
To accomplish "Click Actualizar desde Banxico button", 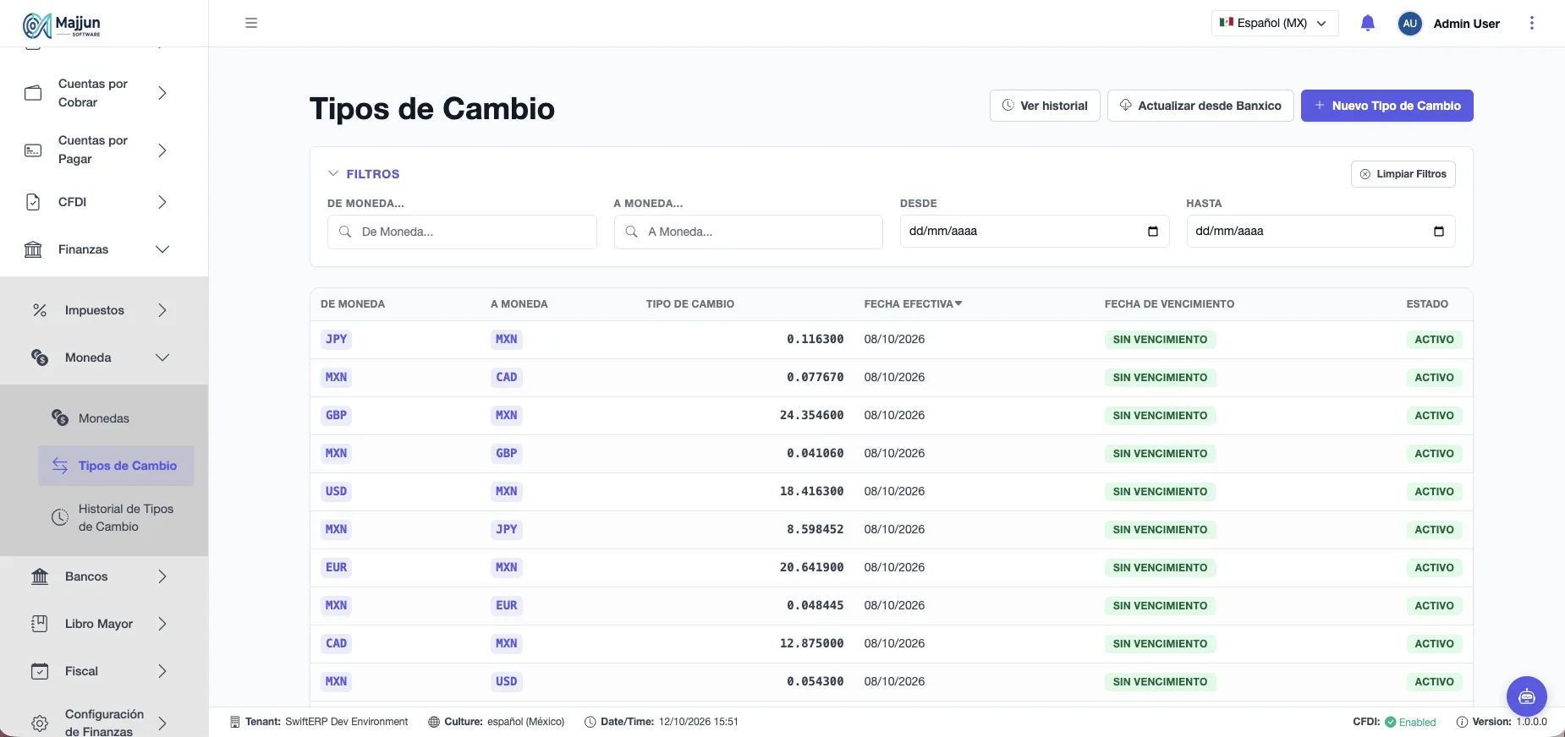I will click(x=1200, y=106).
